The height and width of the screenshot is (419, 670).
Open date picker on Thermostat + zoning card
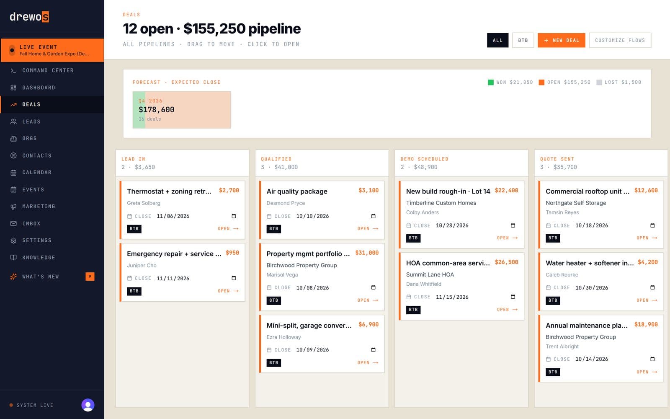click(234, 216)
